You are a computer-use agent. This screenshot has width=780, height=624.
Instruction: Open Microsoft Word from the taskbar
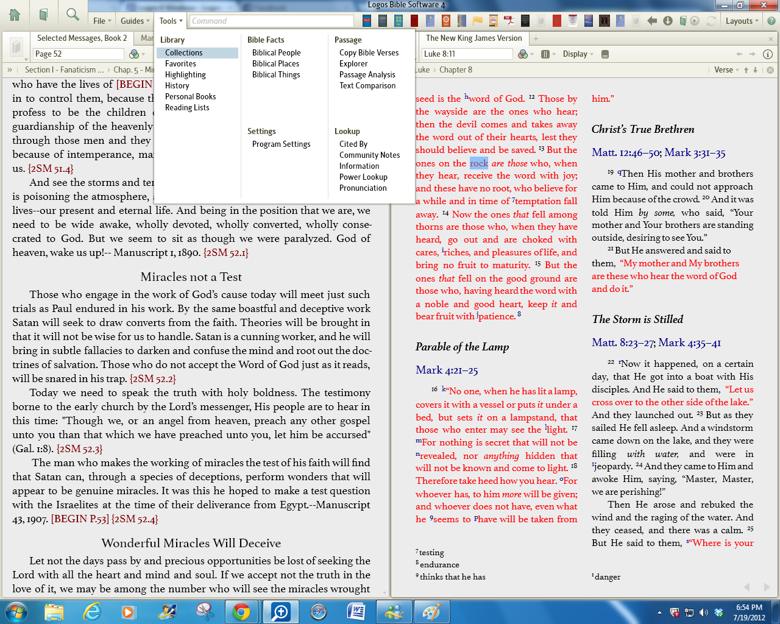356,612
